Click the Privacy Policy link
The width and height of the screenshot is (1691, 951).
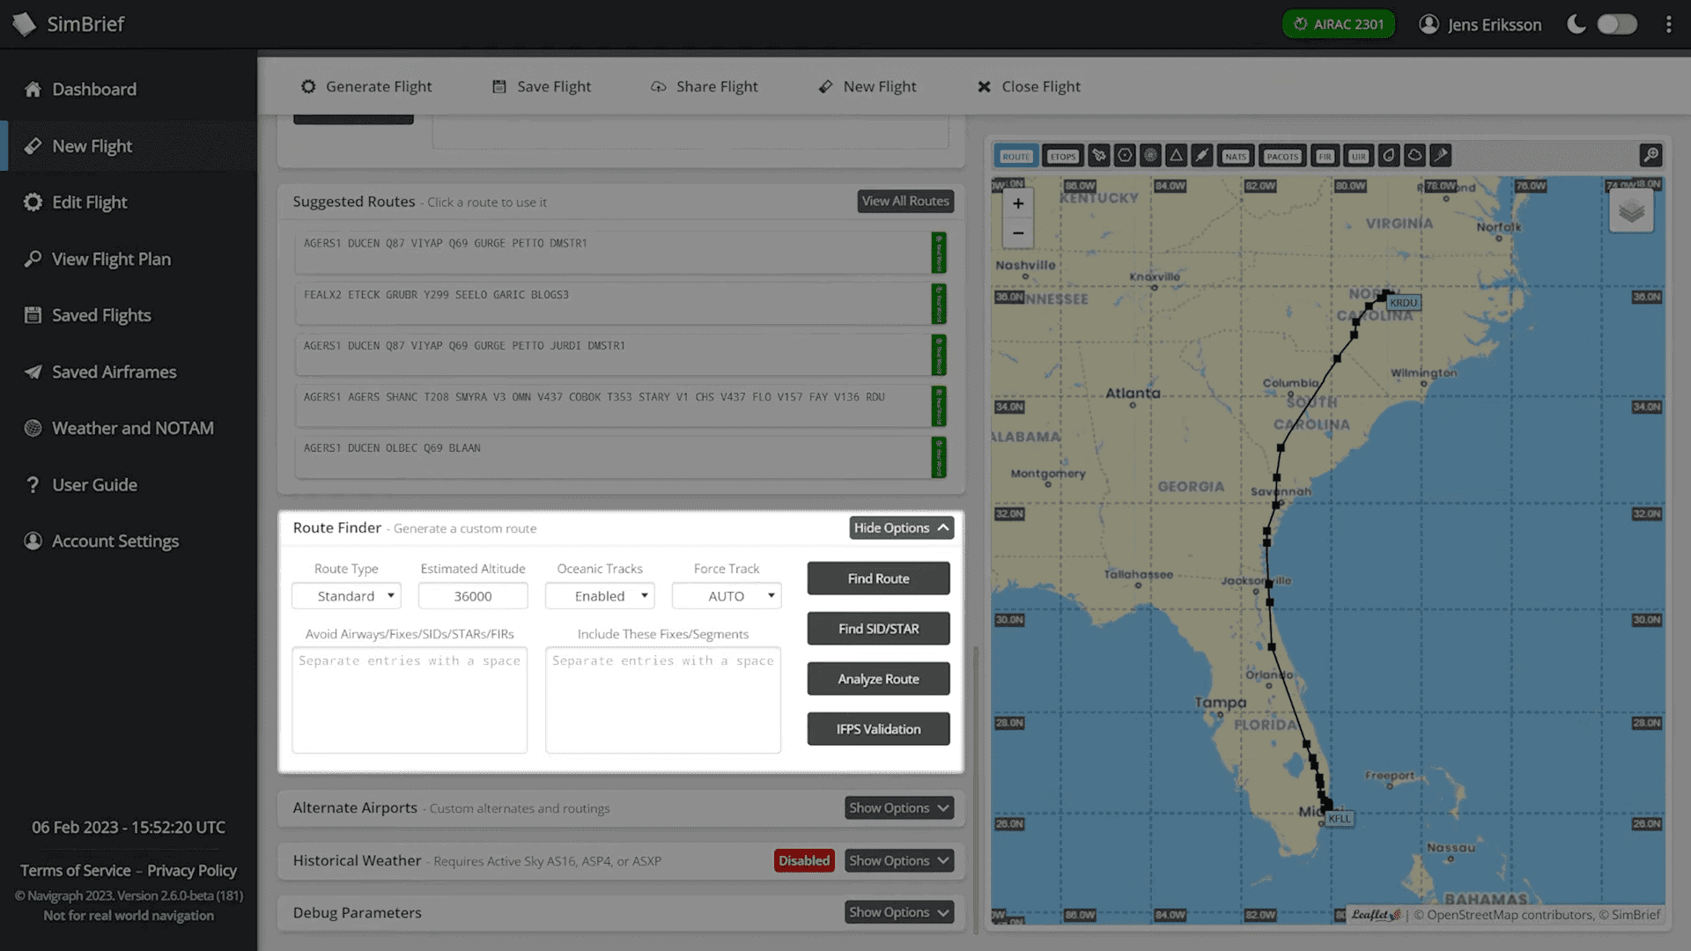point(192,870)
